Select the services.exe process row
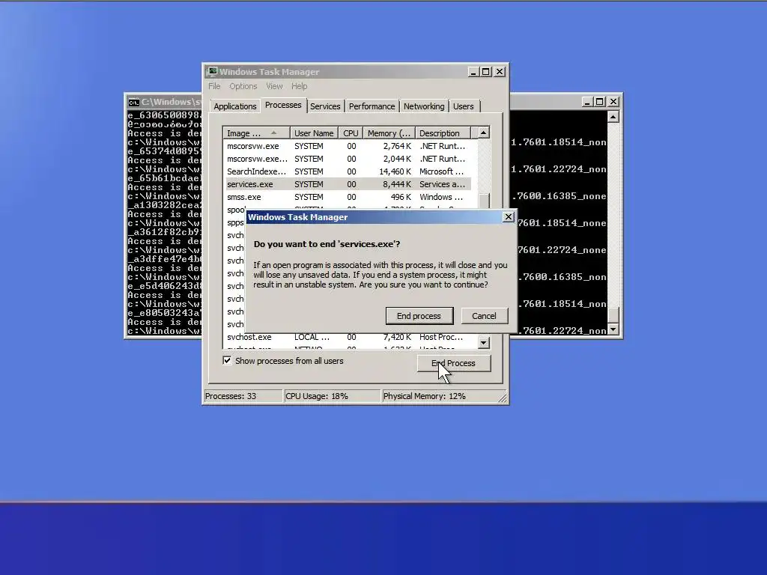The image size is (767, 575). [348, 184]
